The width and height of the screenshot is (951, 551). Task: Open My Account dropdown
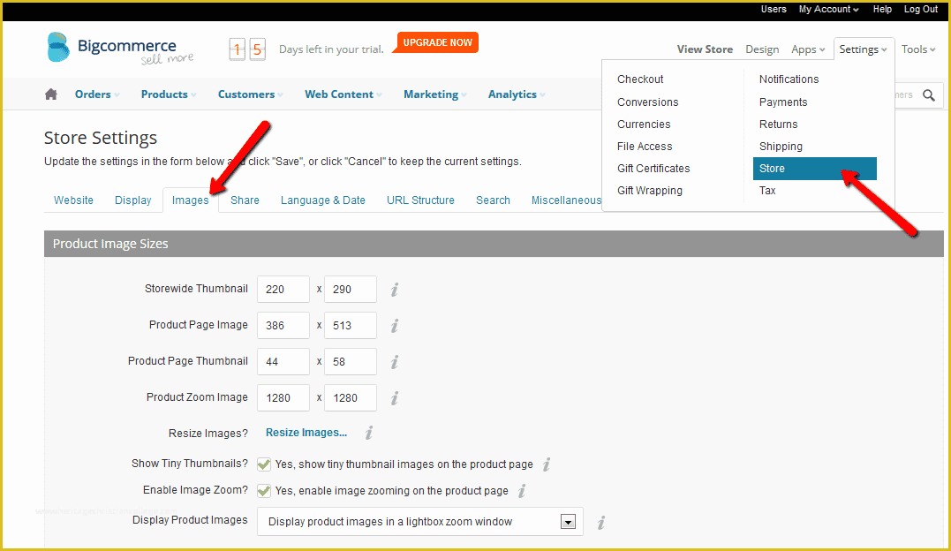pyautogui.click(x=828, y=9)
